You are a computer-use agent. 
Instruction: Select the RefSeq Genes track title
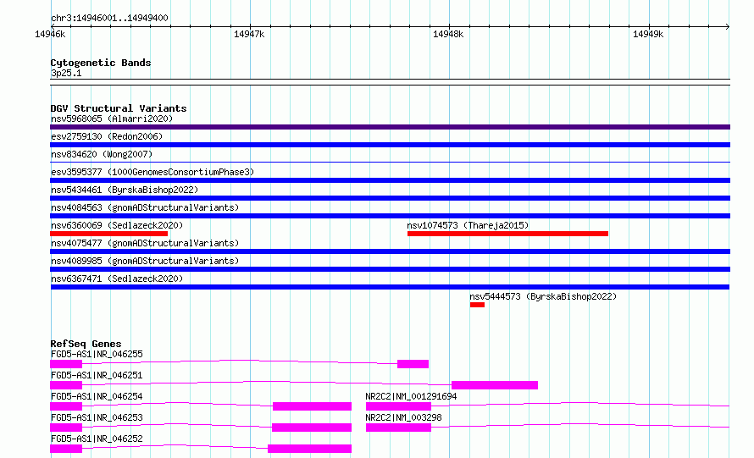point(86,344)
